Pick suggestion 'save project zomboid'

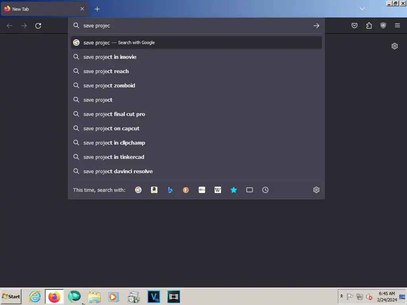(x=196, y=85)
